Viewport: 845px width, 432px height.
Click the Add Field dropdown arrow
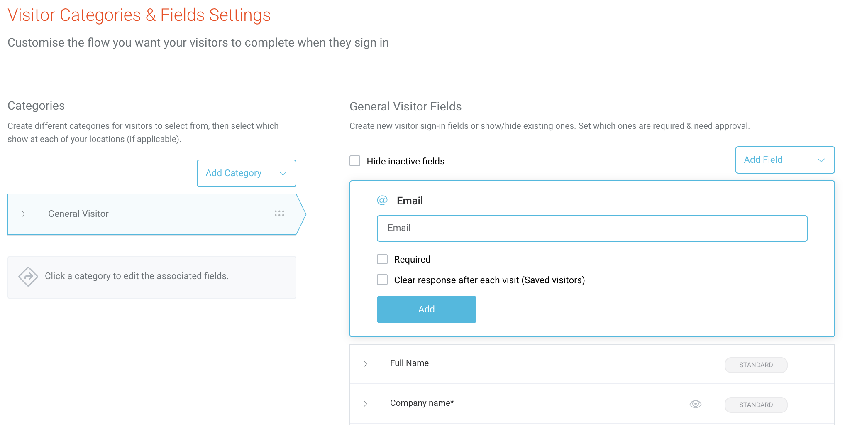tap(821, 160)
